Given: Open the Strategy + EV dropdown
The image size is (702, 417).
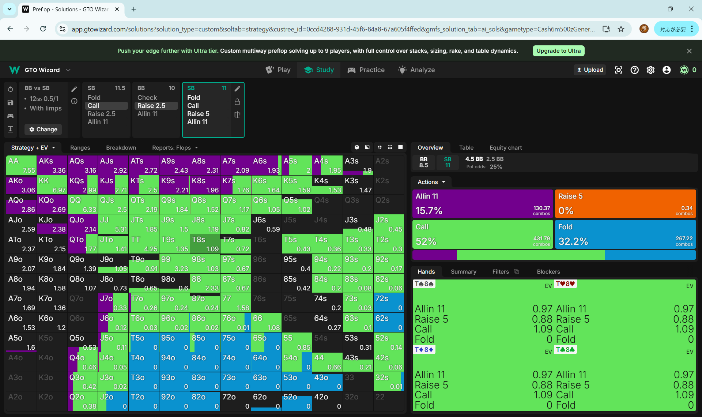Looking at the screenshot, I should point(33,148).
